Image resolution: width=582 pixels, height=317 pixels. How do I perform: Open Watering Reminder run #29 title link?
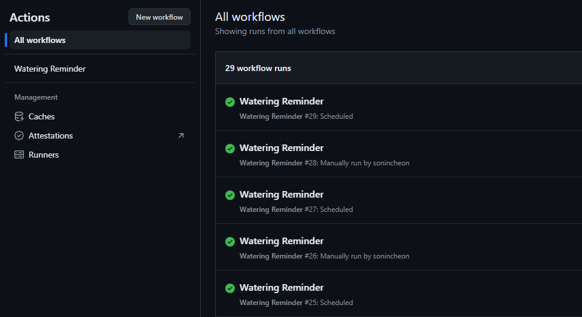[x=281, y=101]
